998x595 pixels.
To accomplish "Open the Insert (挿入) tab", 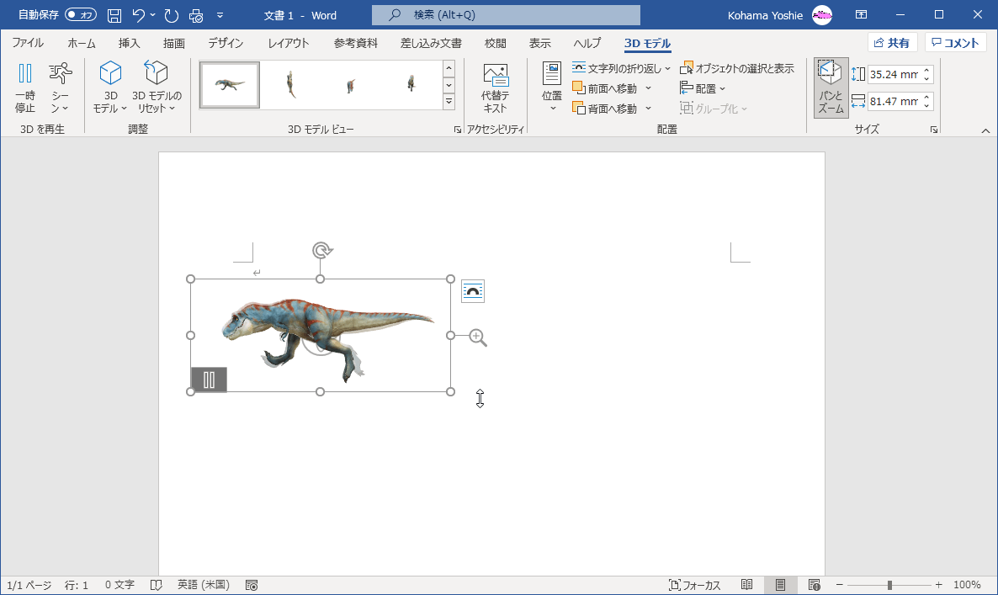I will [x=129, y=43].
